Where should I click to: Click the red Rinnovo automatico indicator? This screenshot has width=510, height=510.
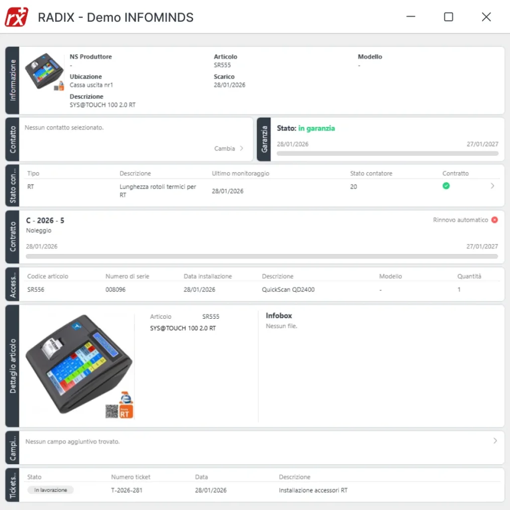494,220
